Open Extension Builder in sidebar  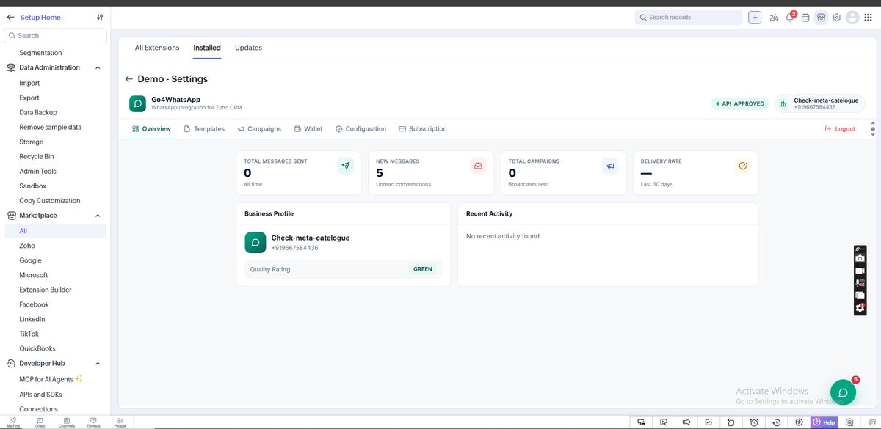tap(46, 290)
